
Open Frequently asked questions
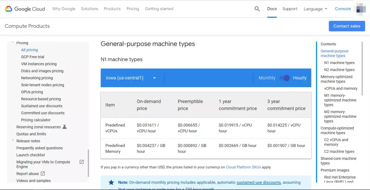tap(39, 148)
